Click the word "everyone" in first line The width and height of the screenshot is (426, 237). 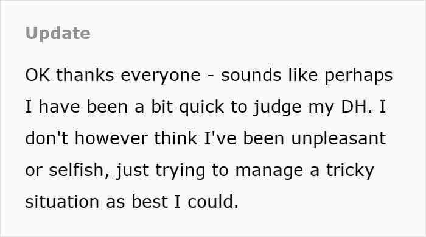click(160, 76)
